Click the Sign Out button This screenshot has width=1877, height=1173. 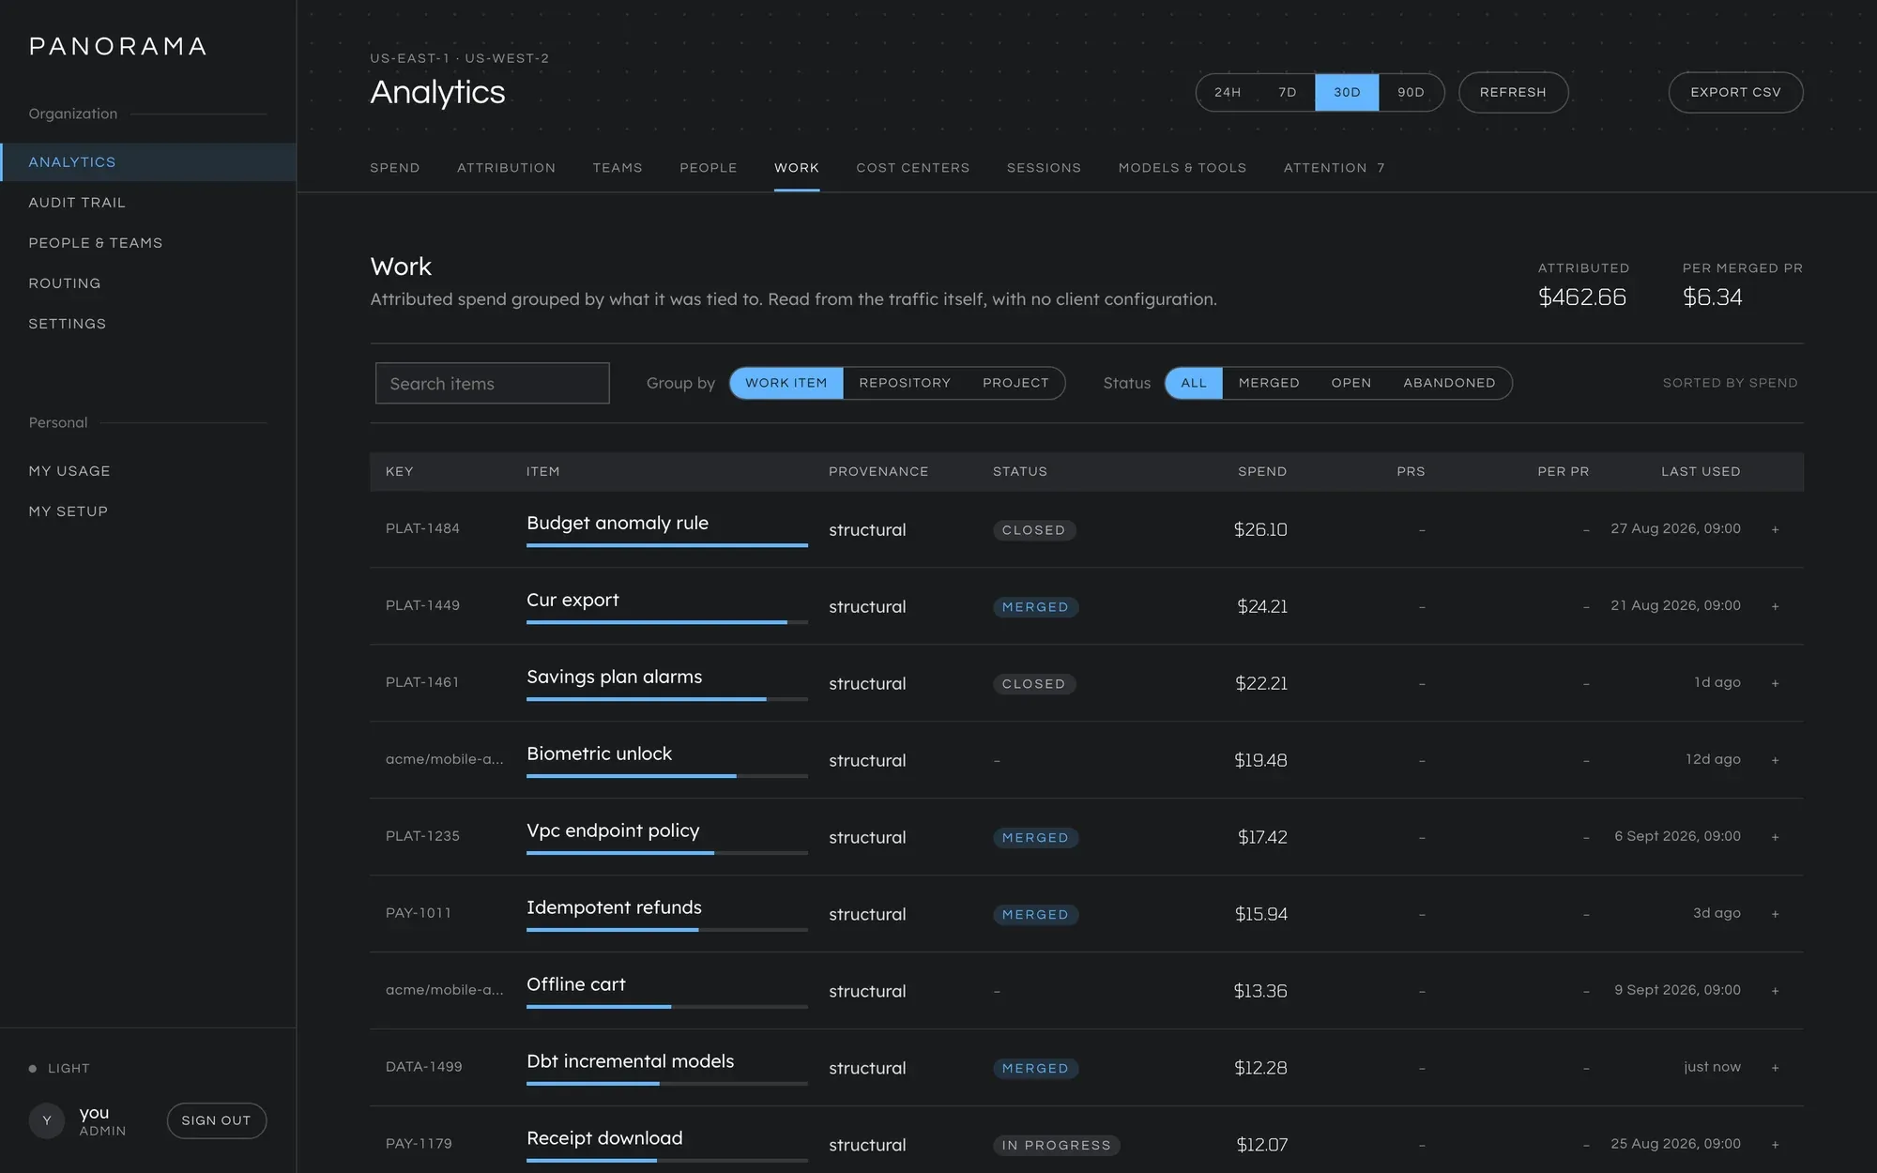click(216, 1120)
